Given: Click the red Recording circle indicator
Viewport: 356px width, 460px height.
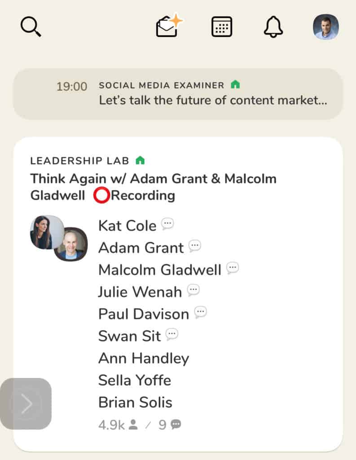Looking at the screenshot, I should [101, 195].
